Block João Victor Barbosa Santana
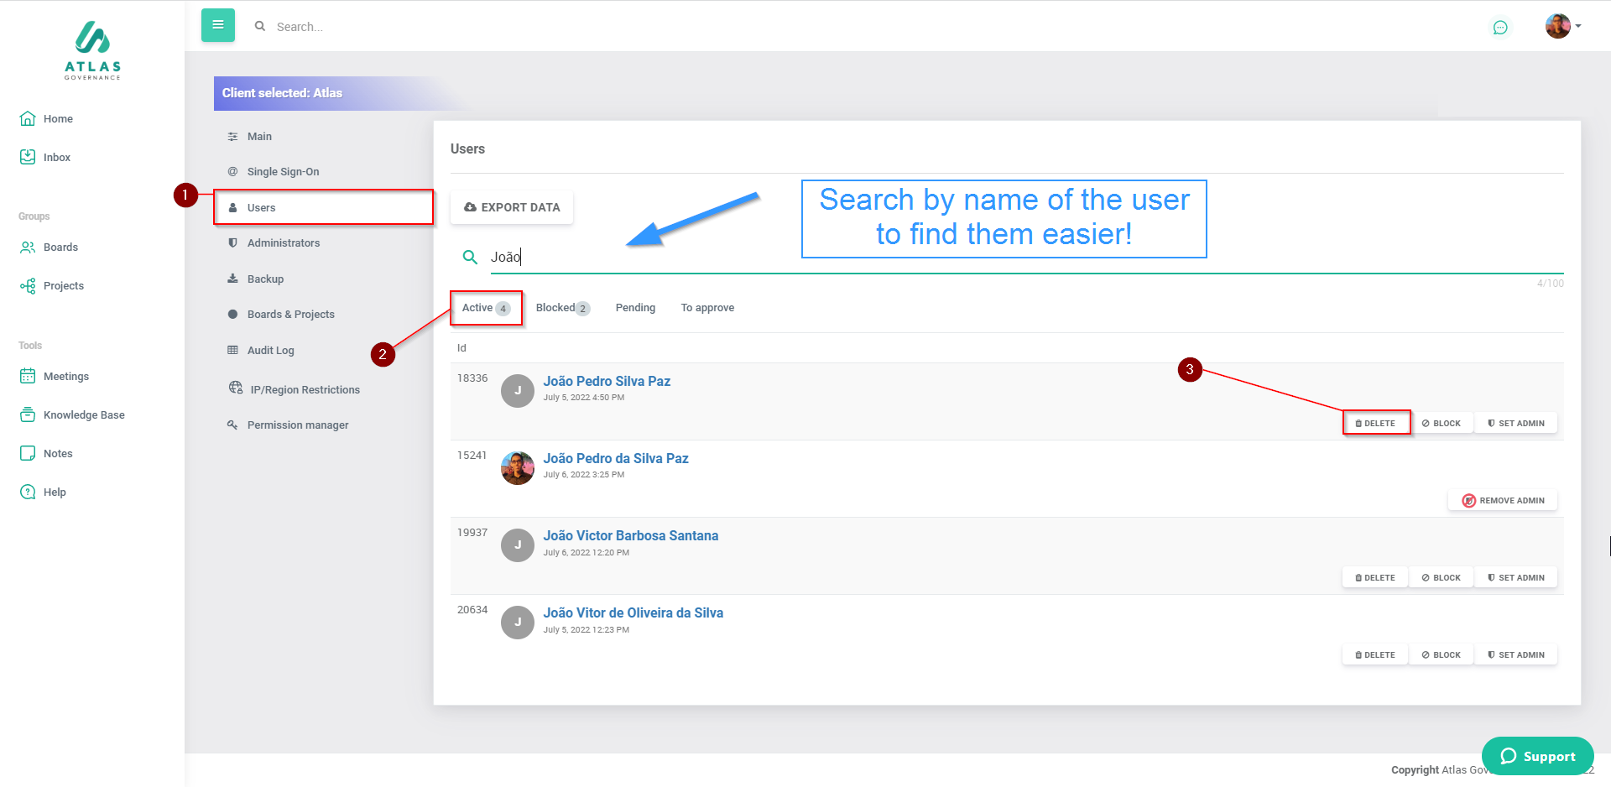1611x787 pixels. click(1442, 578)
